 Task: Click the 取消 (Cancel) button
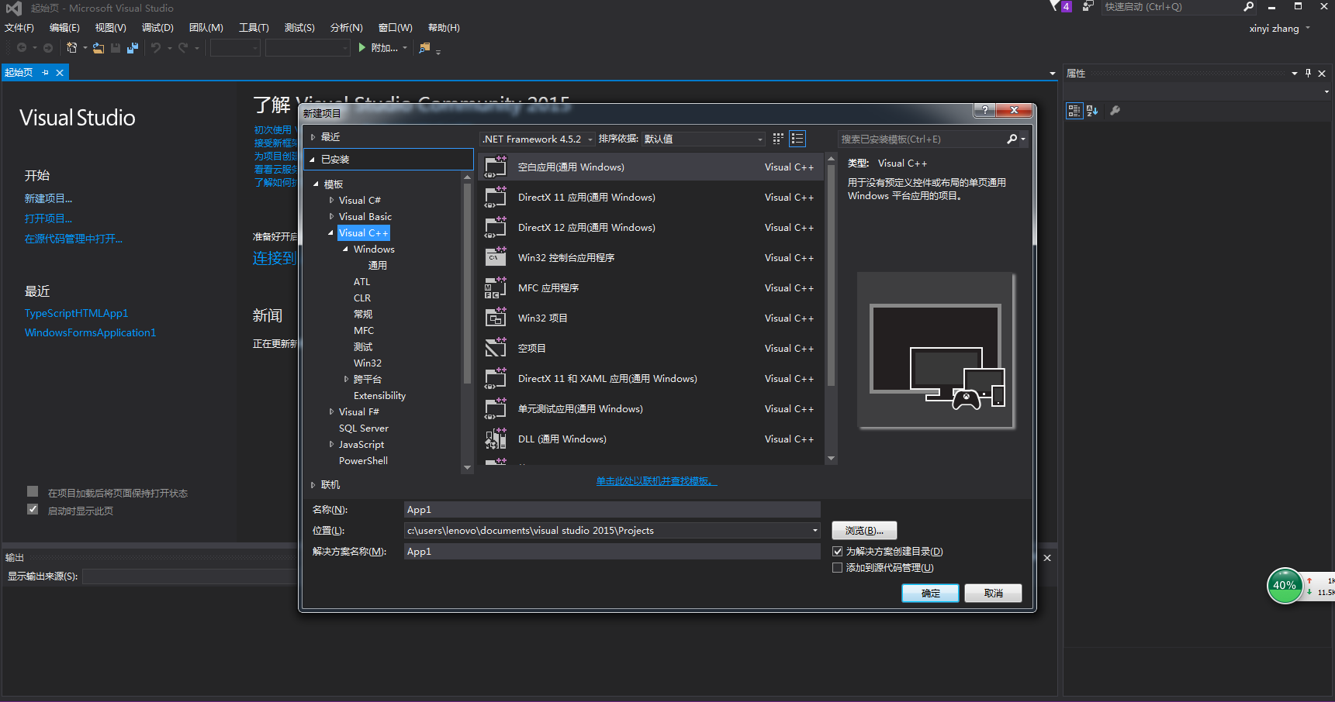tap(993, 594)
